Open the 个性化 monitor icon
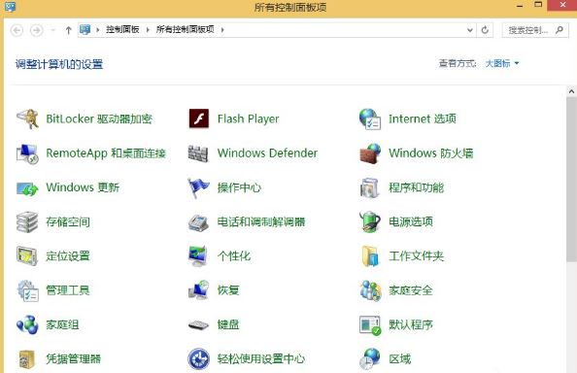The width and height of the screenshot is (577, 373). 198,256
